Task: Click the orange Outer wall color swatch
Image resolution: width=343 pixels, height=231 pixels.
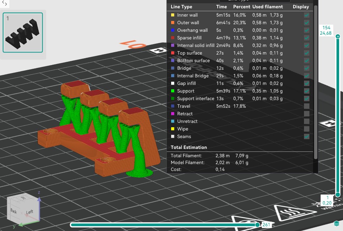Action: tap(173, 22)
